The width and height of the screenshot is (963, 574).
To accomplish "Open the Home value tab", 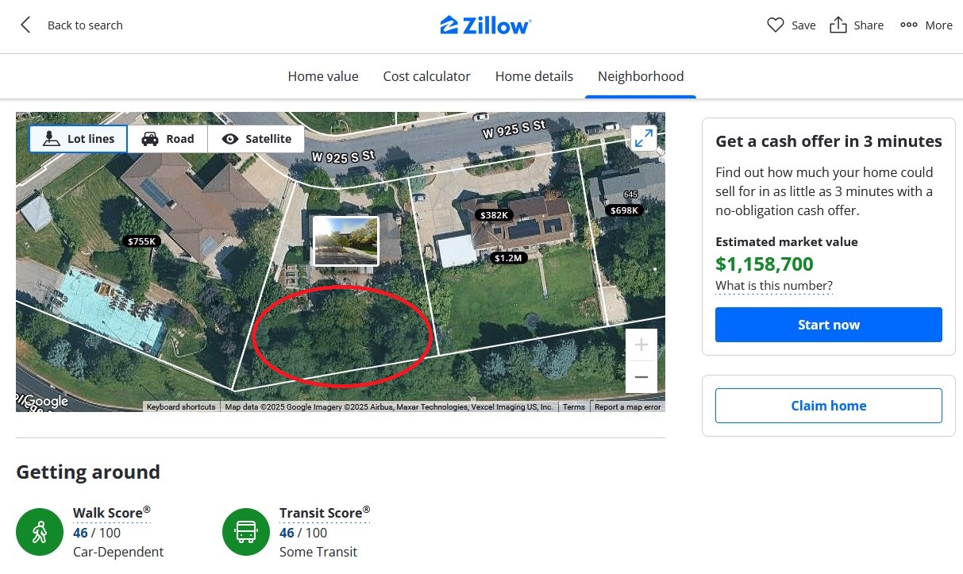I will point(323,76).
